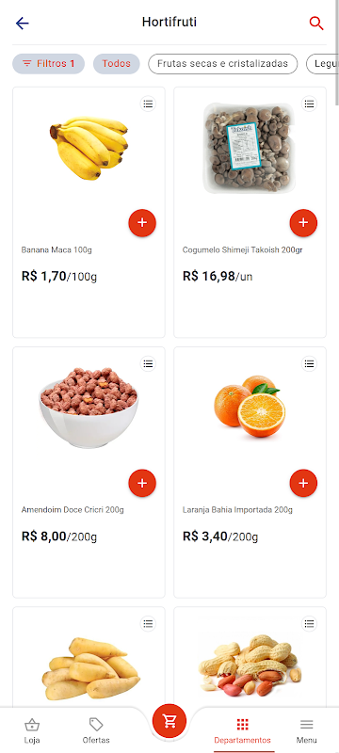Image resolution: width=339 pixels, height=753 pixels.
Task: Open the list icon on the Laranja Bahia card
Action: [309, 363]
